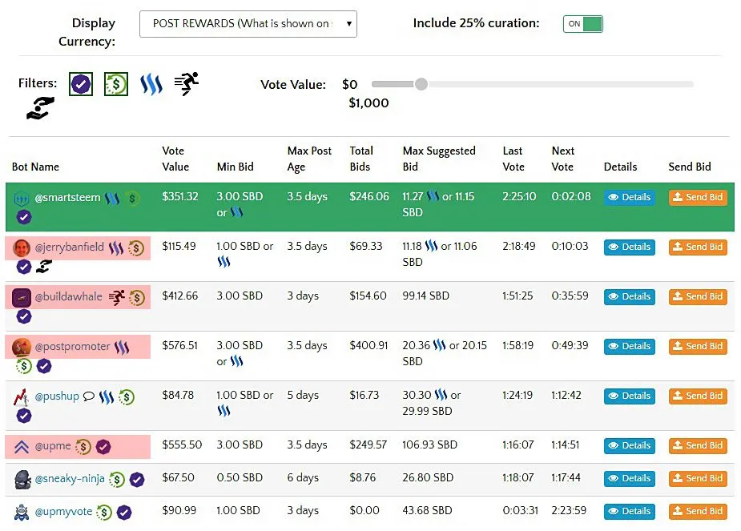Screen dimensions: 741x531
Task: Click the @postpromoter avatar image
Action: [22, 348]
